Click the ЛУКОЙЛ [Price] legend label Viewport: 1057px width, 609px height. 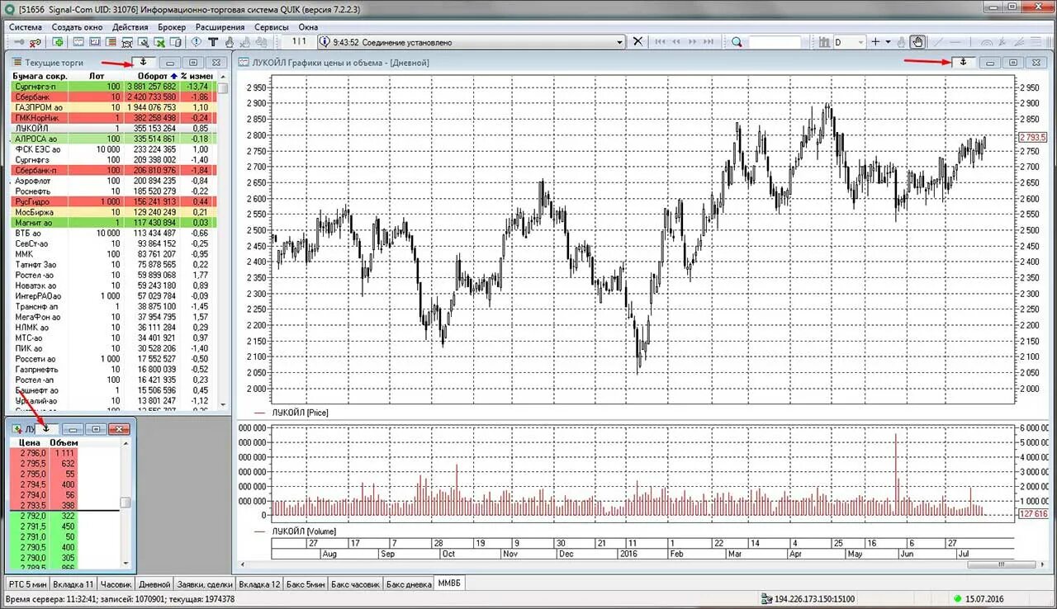coord(300,412)
